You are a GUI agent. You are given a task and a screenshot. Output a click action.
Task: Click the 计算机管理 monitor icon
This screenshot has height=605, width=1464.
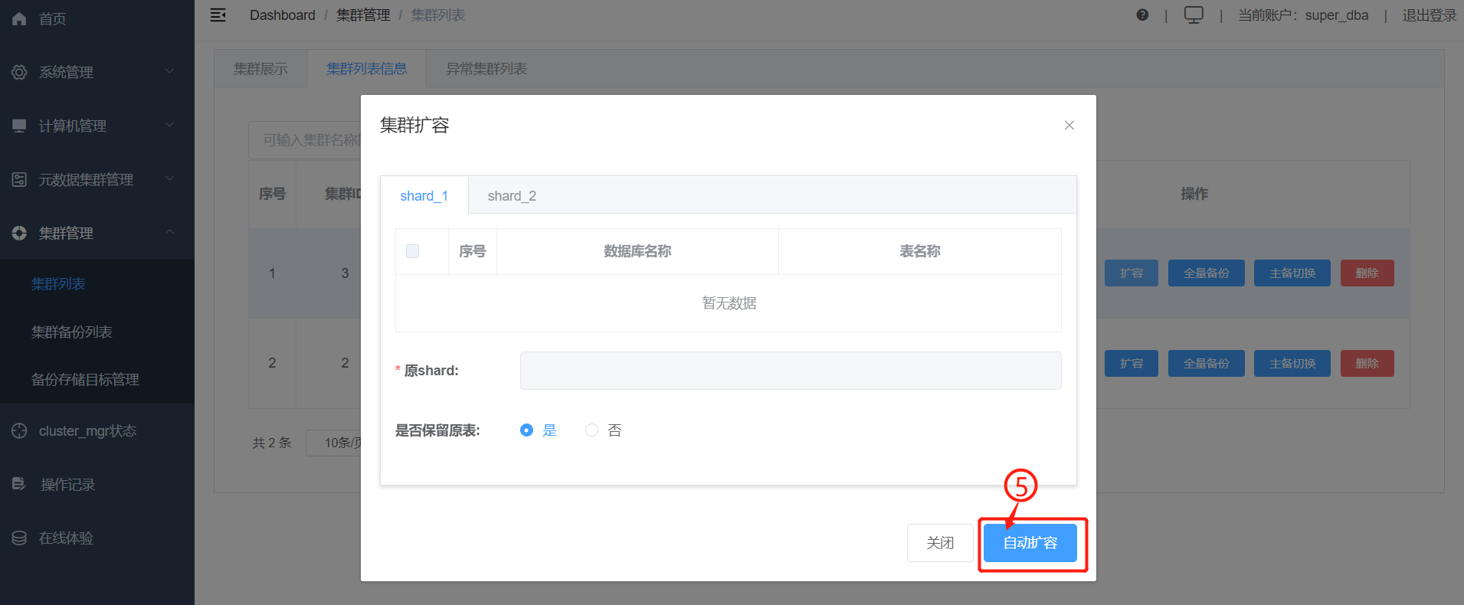point(19,126)
